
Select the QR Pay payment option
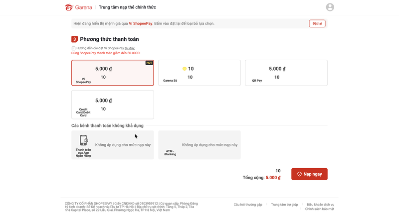[286, 73]
